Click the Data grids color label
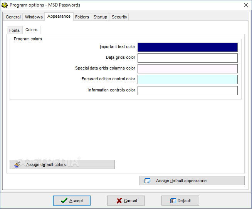252x209 pixels. (x=121, y=57)
